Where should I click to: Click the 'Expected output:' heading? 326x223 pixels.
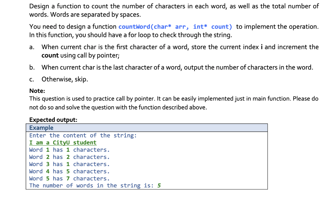click(x=53, y=120)
